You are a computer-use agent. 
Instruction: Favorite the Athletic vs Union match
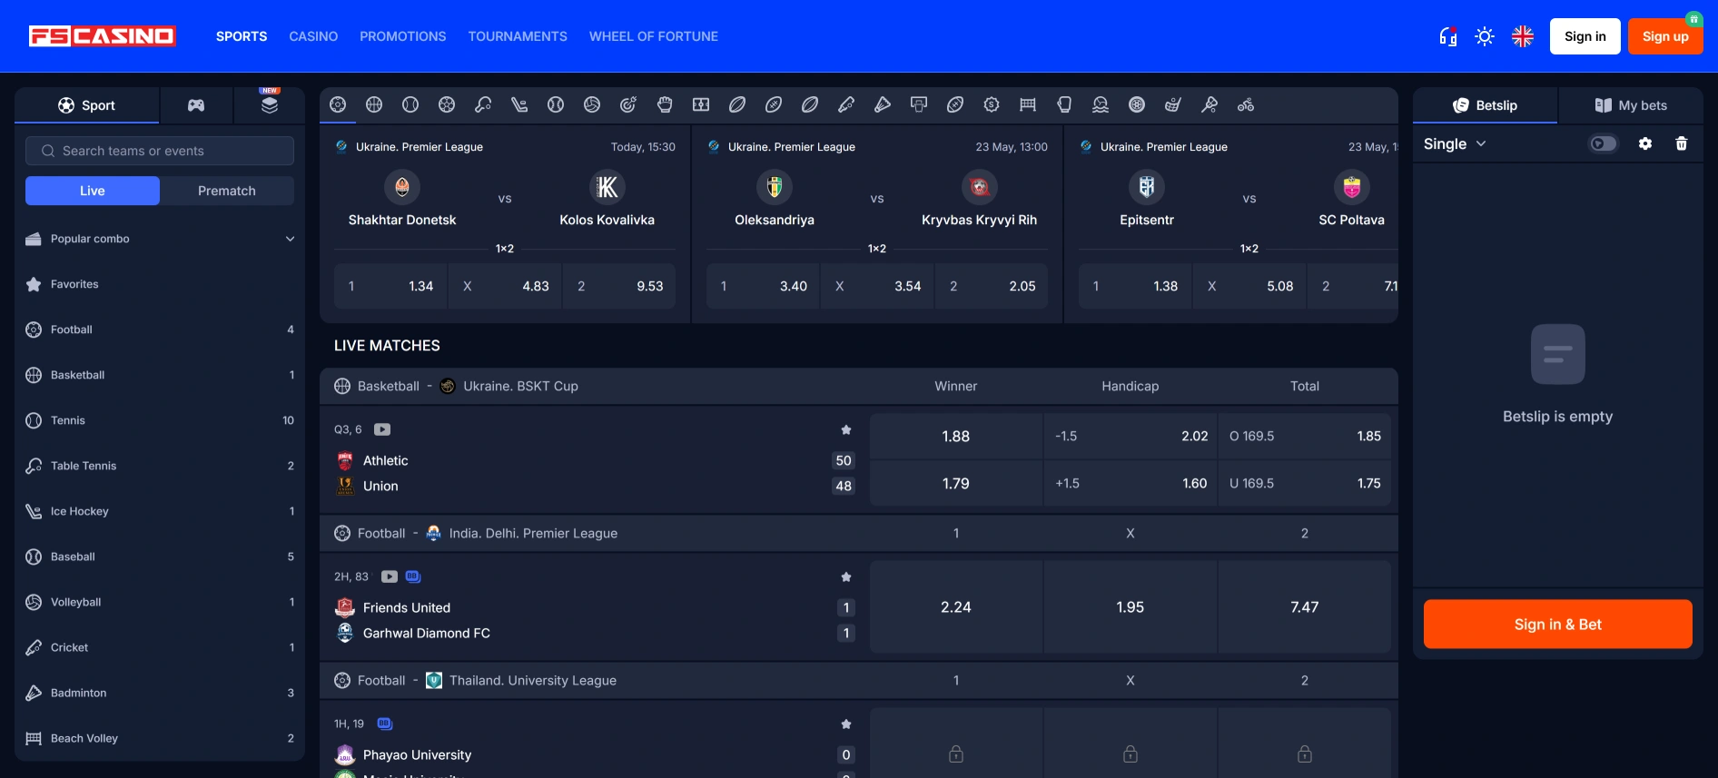[846, 429]
